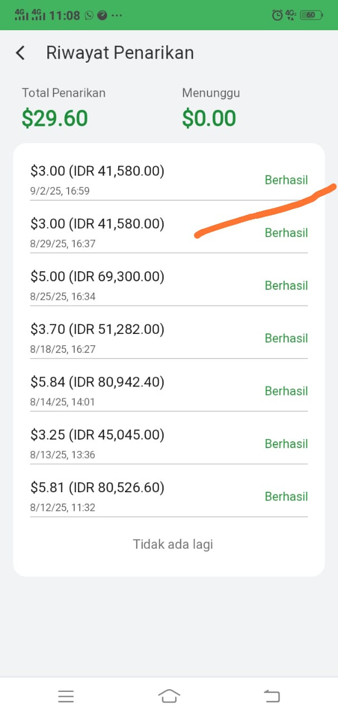Image resolution: width=338 pixels, height=716 pixels.
Task: Tap the WhatsApp notification icon in status bar
Action: click(89, 16)
